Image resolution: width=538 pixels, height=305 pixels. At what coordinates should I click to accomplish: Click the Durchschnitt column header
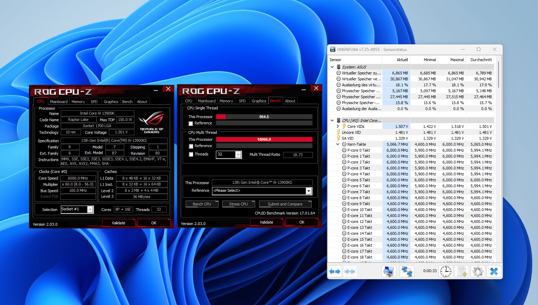click(x=480, y=60)
